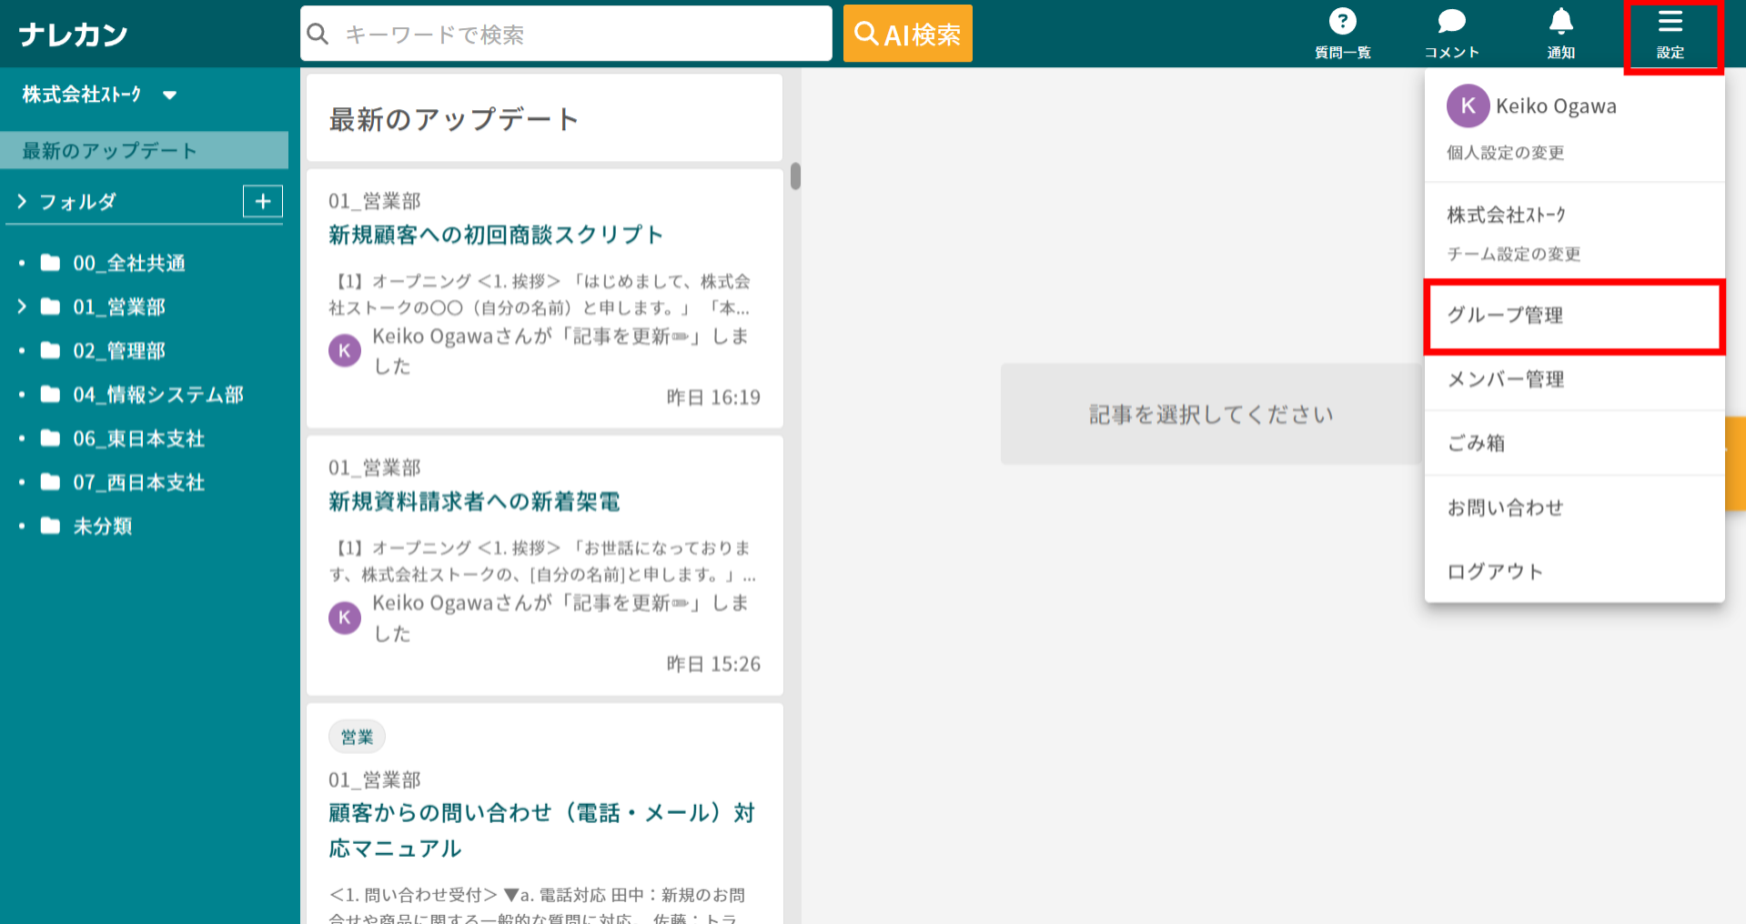This screenshot has height=924, width=1746.
Task: Click the timestamp 昨日 15:26
Action: [x=713, y=664]
